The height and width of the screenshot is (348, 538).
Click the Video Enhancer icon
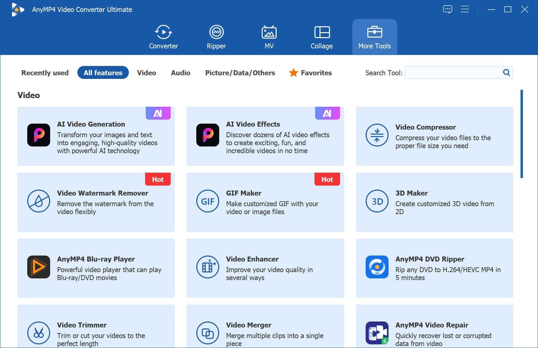[x=208, y=267]
